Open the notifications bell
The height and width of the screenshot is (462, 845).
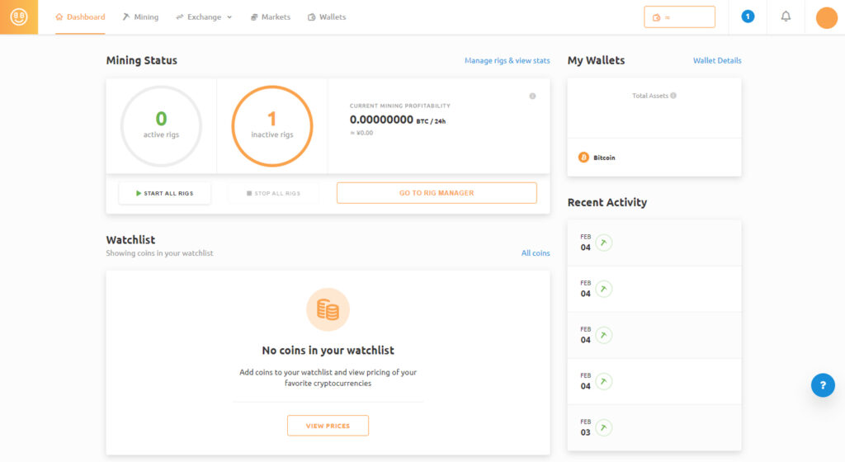[x=786, y=16]
